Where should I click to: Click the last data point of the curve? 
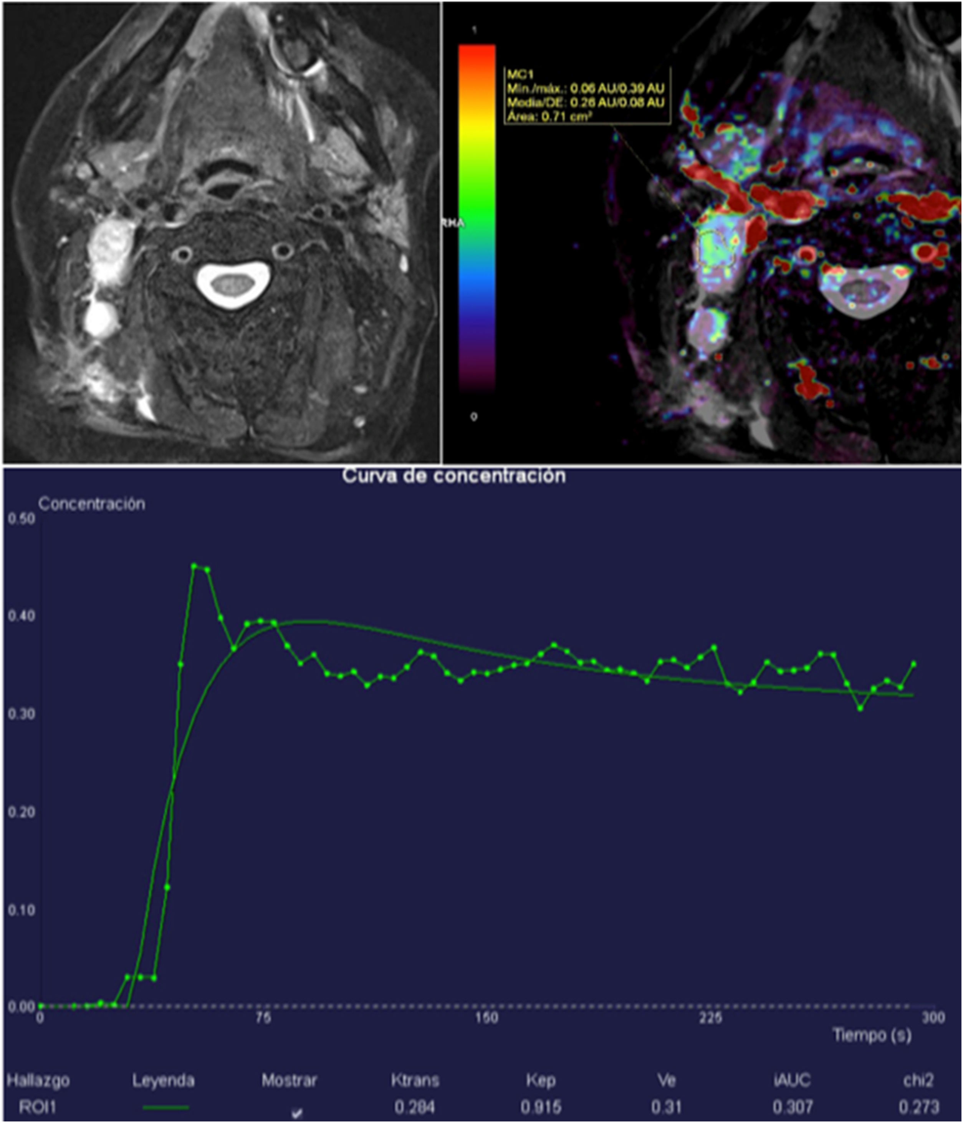pos(914,663)
